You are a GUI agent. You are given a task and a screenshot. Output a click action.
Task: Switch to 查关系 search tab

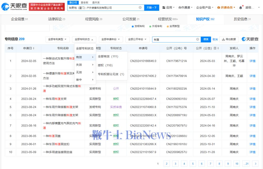96,3
